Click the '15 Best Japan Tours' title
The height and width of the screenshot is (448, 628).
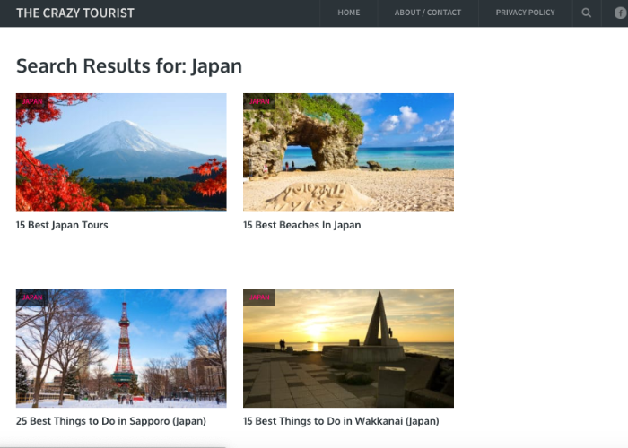pyautogui.click(x=62, y=225)
